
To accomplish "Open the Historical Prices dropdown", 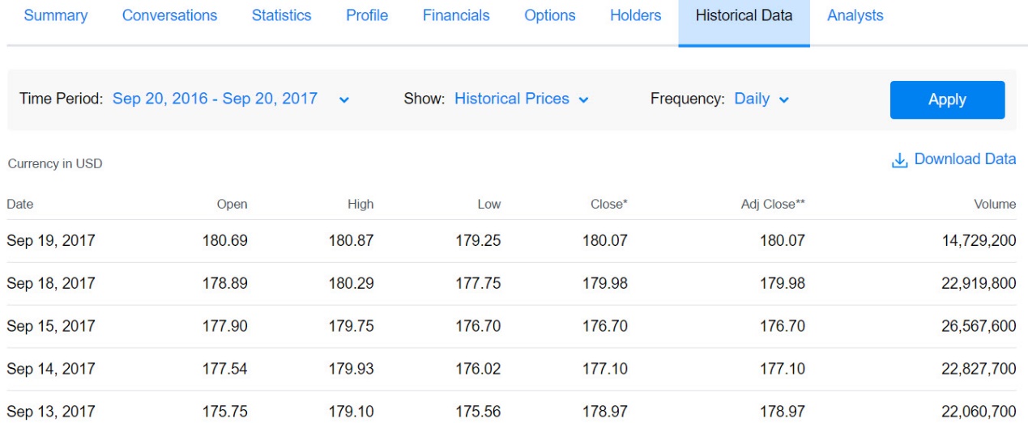I will coord(521,99).
